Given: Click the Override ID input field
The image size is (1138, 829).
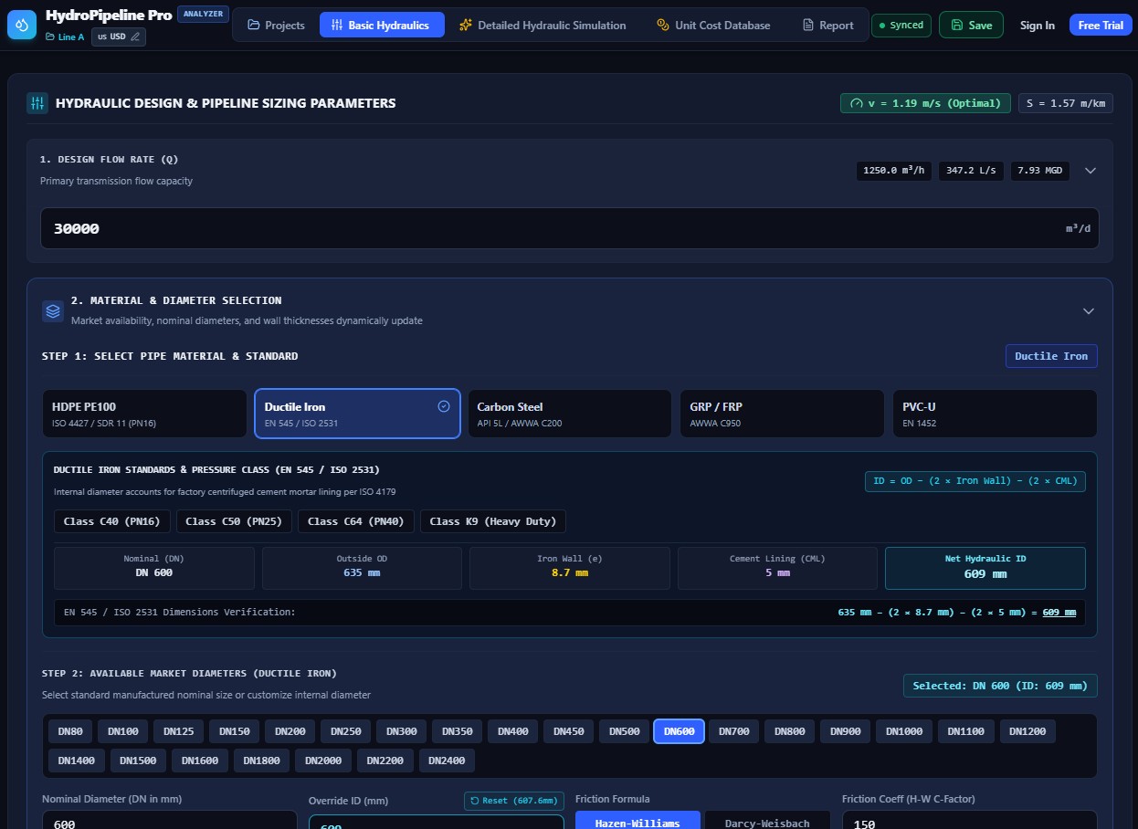Looking at the screenshot, I should pos(436,822).
